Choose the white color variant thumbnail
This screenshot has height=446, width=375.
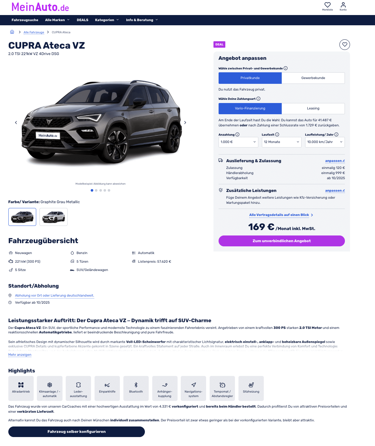coord(54,217)
